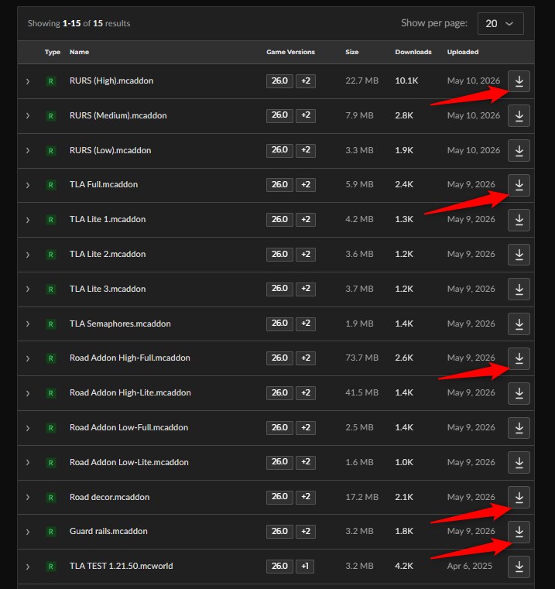Screen dimensions: 555x589
Task: Expand the Road Addon Low-Lite.mcaddon row
Action: [x=28, y=462]
